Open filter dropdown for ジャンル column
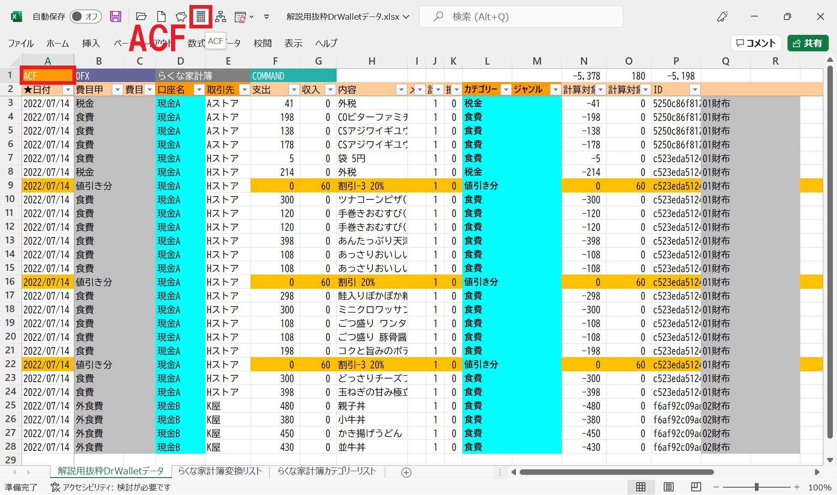The width and height of the screenshot is (837, 495). [555, 90]
